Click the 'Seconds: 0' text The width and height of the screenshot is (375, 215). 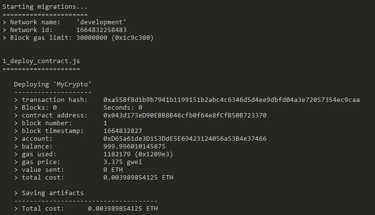[x=123, y=108]
